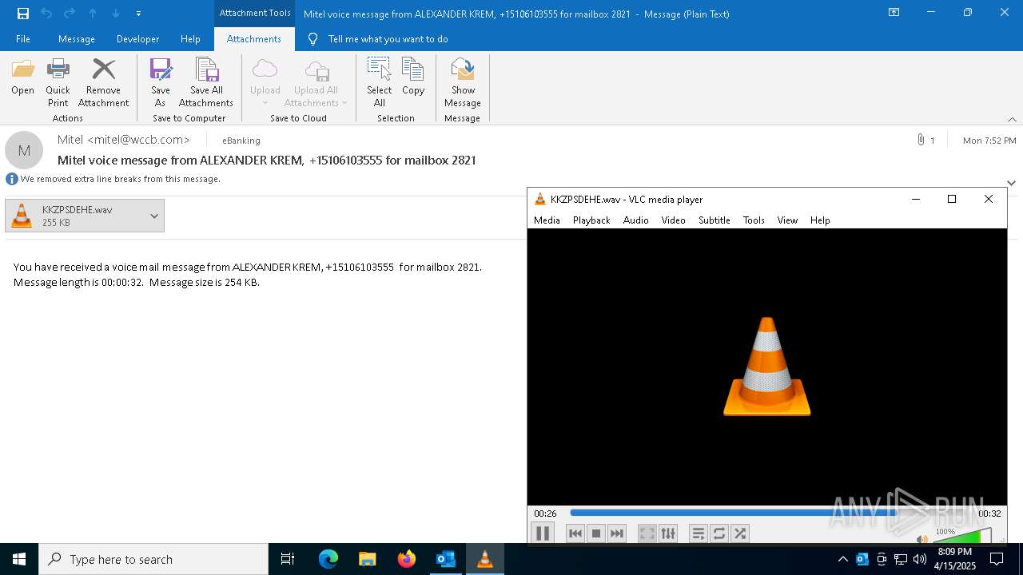Screen dimensions: 1023x575
Task: Open VLC Help menu
Action: pos(820,220)
